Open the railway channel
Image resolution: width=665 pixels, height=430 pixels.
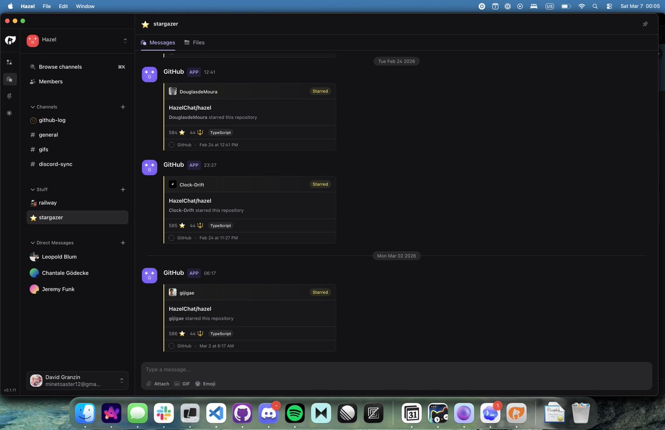78,203
